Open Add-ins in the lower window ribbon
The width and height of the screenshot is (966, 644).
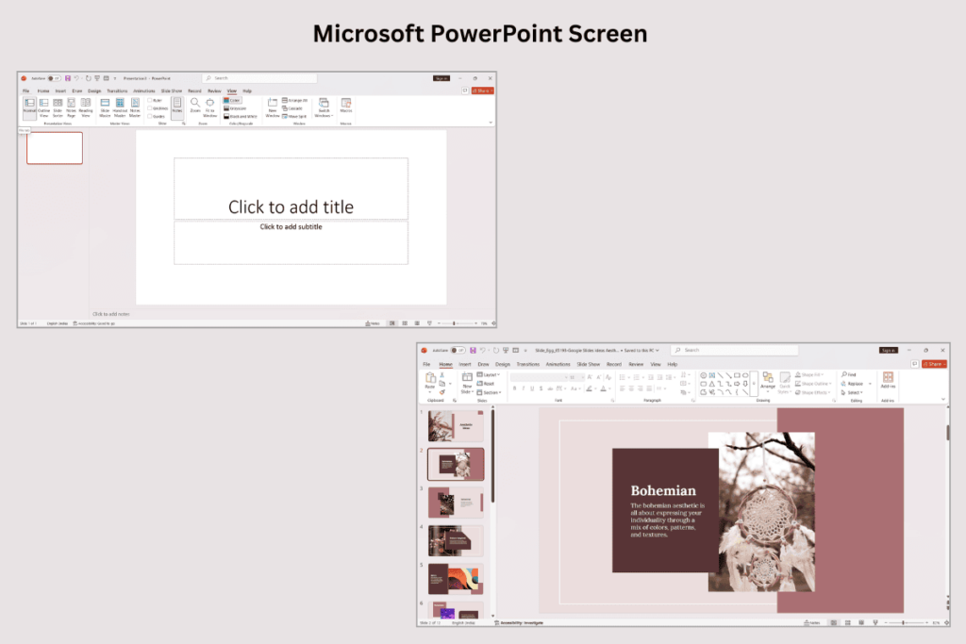tap(888, 381)
